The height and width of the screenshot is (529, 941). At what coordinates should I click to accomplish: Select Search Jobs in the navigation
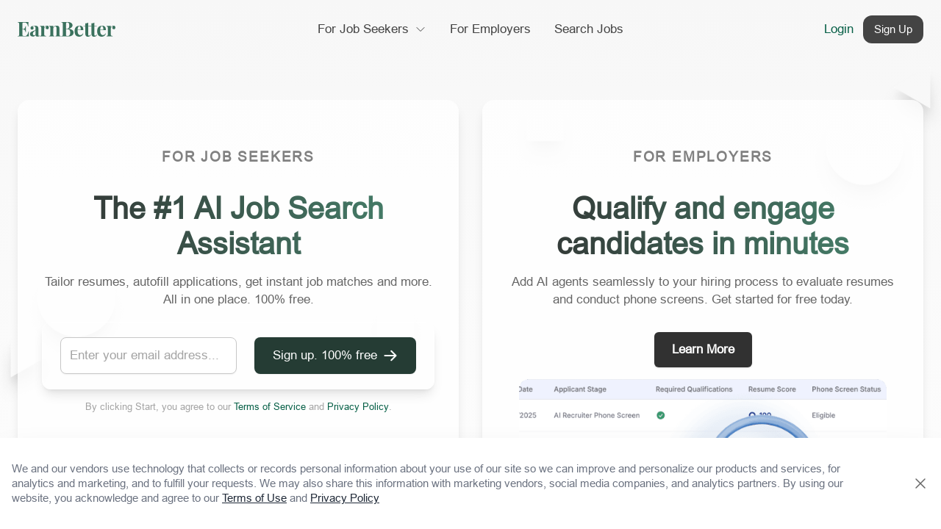click(x=588, y=29)
